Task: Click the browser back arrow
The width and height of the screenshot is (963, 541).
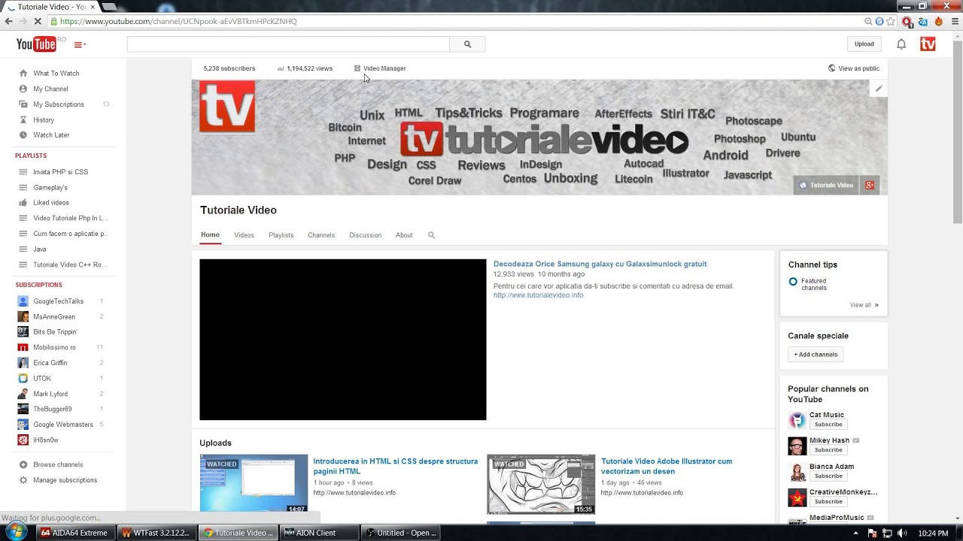Action: click(x=9, y=21)
